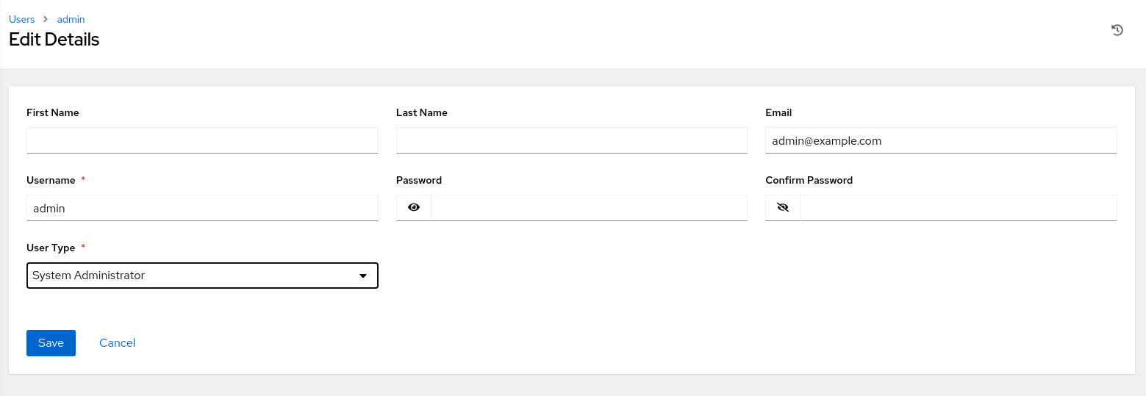
Task: Cancel editing user details
Action: click(x=117, y=343)
